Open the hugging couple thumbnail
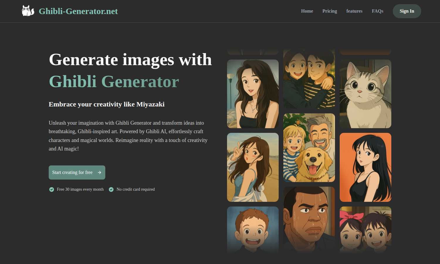The height and width of the screenshot is (264, 440). click(309, 79)
